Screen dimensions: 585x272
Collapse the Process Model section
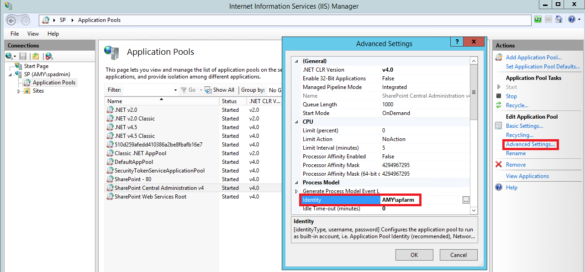[x=296, y=183]
